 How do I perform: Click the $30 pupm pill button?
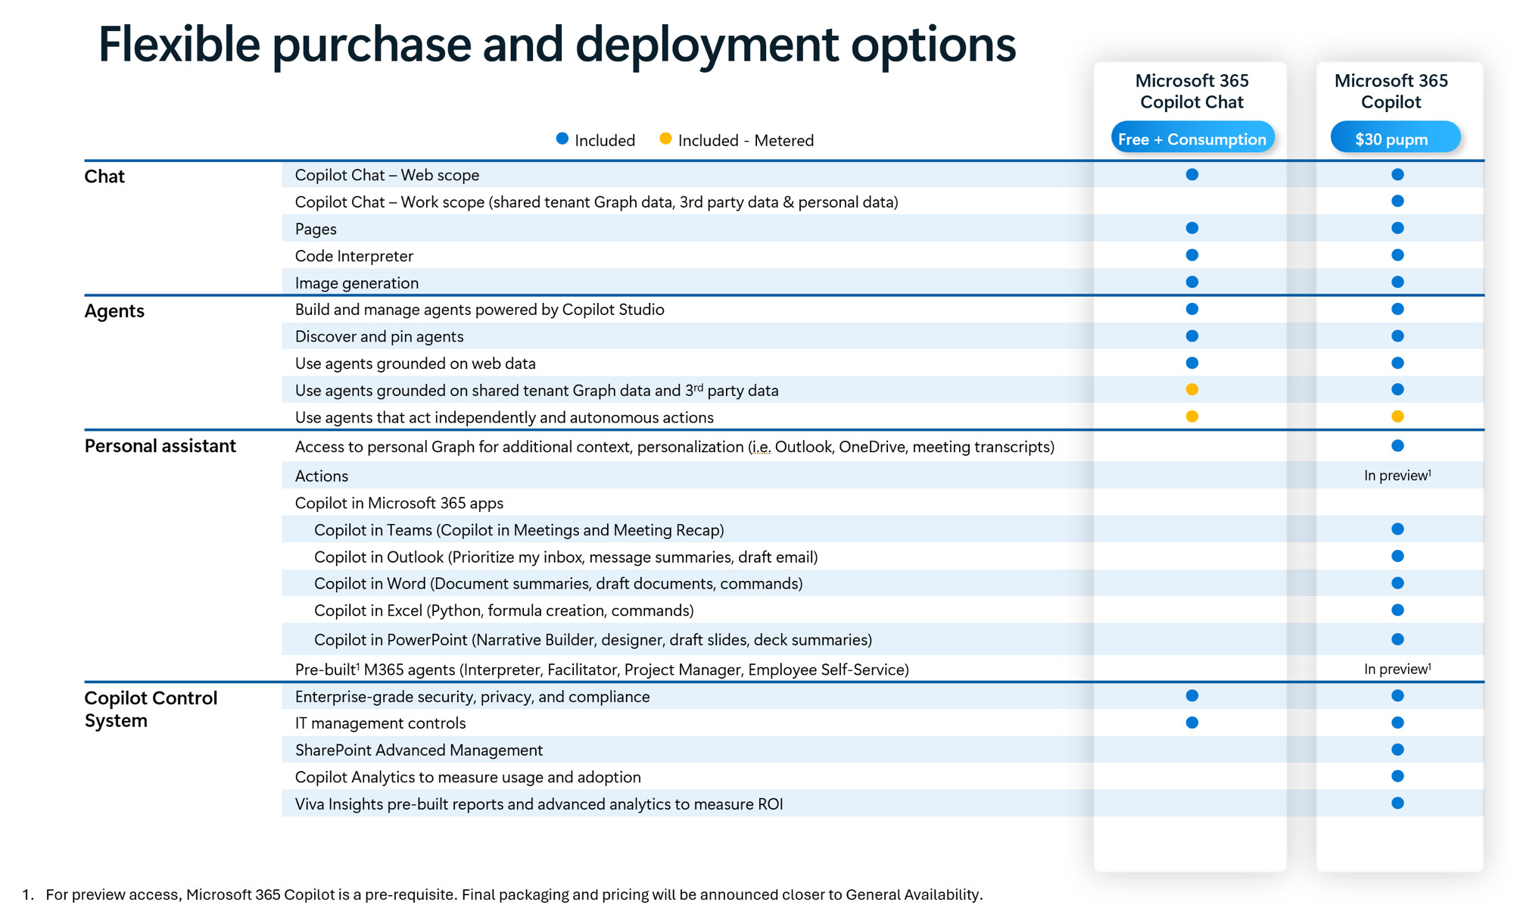(x=1394, y=139)
